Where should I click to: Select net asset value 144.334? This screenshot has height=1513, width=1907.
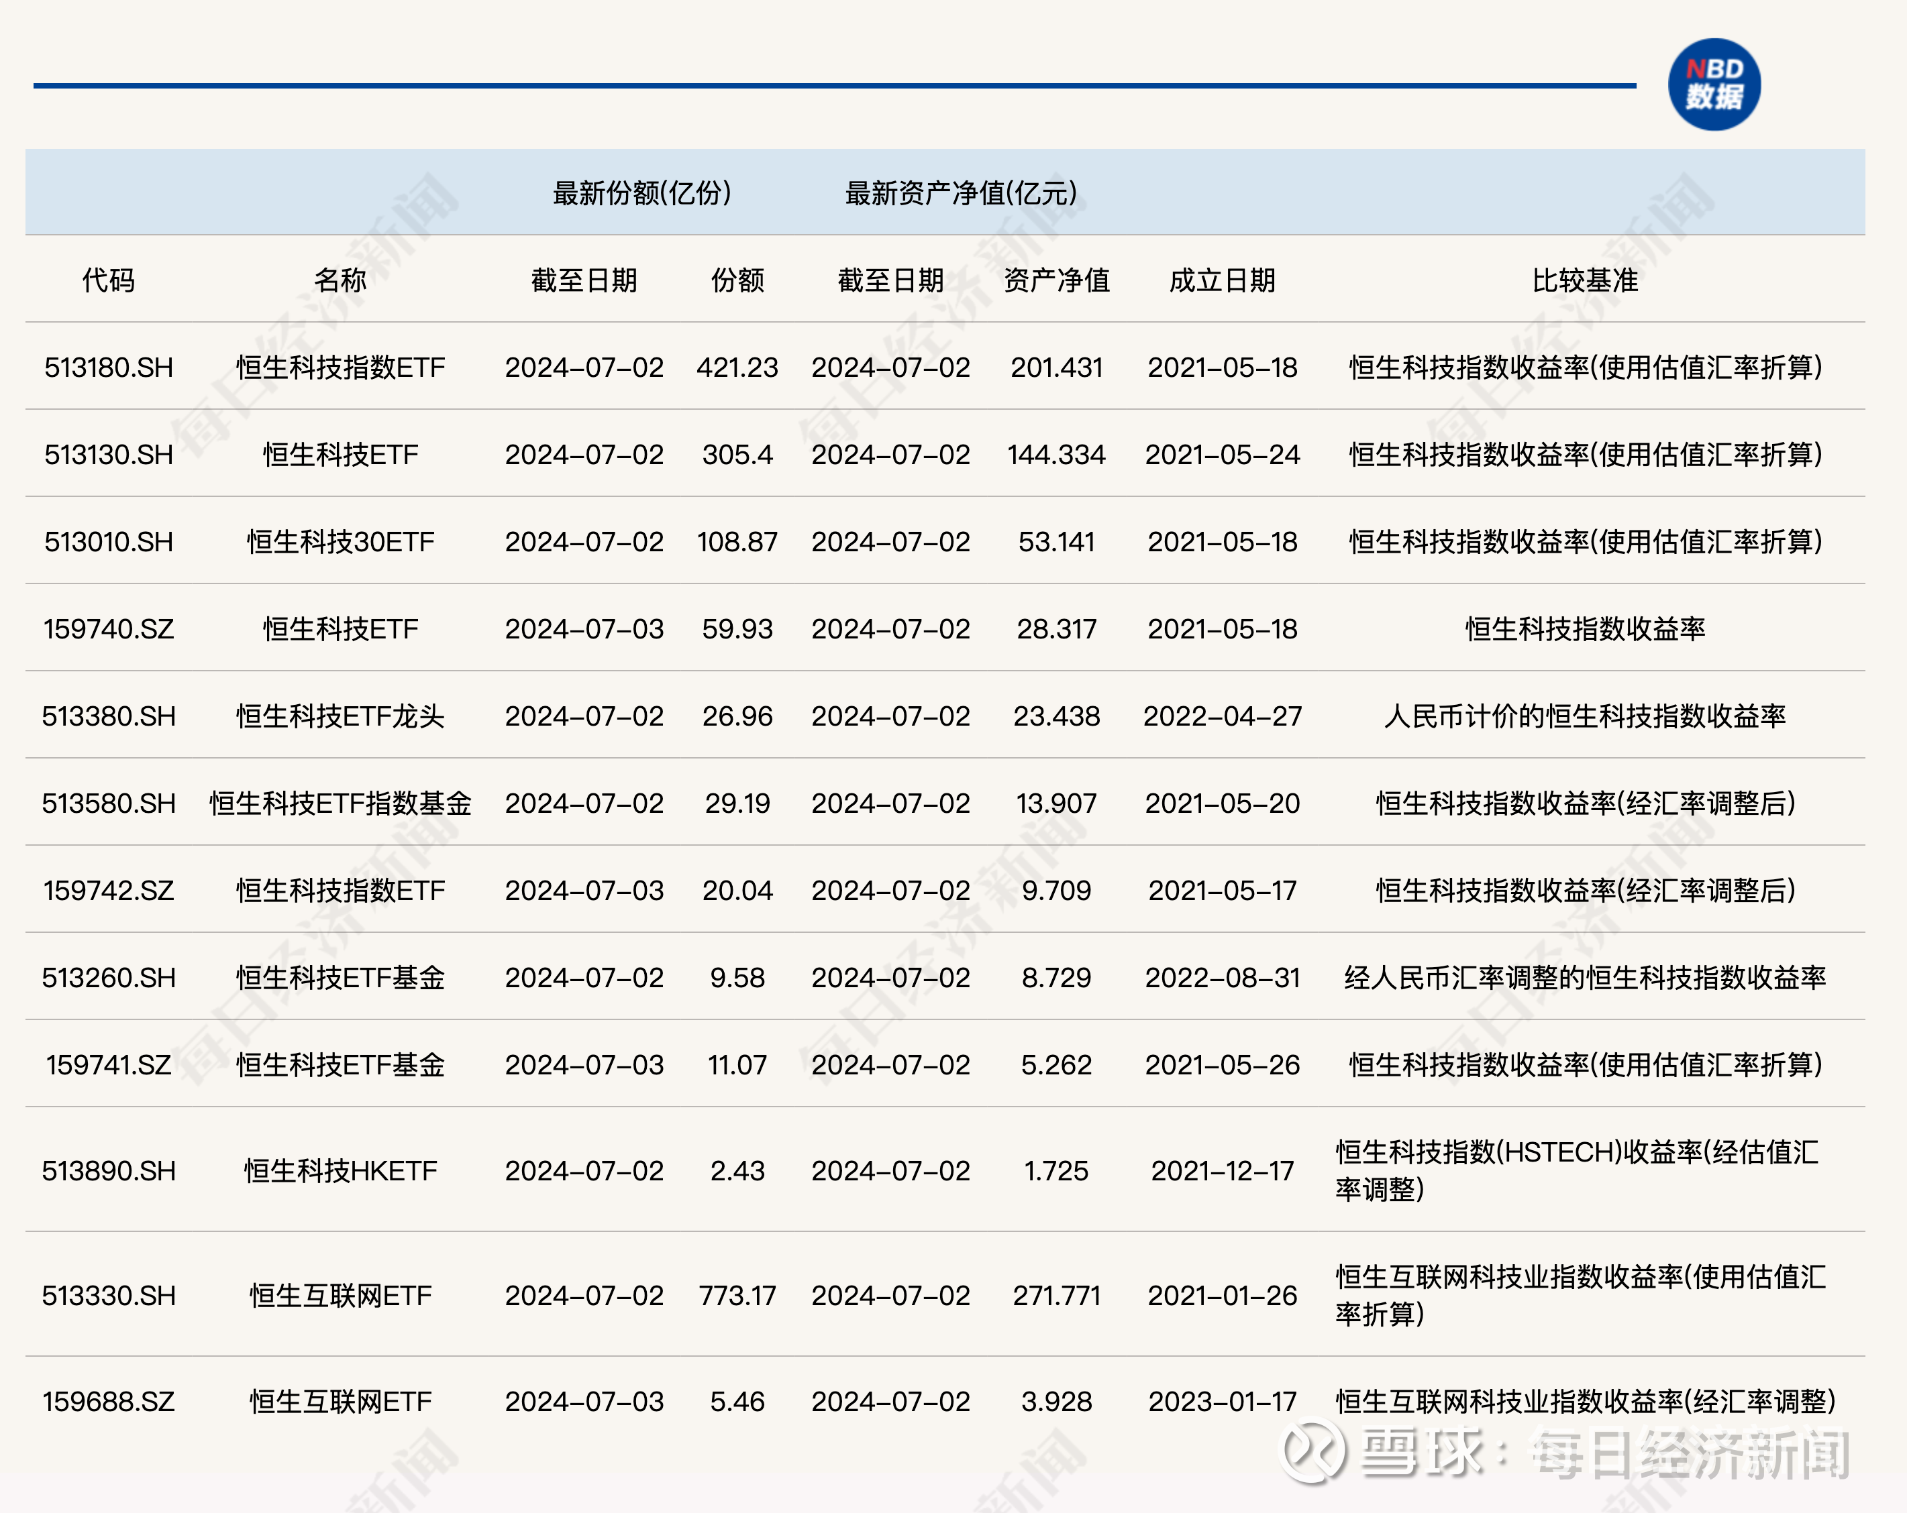click(x=1057, y=455)
